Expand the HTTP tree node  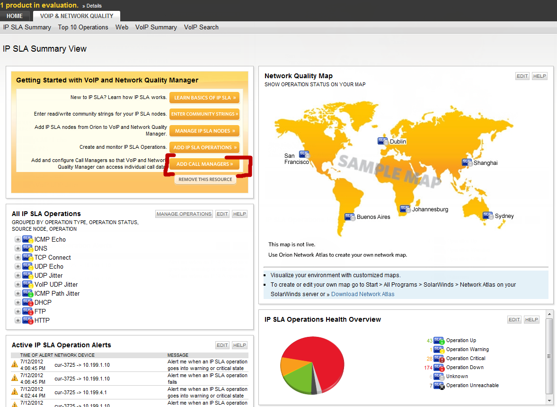click(18, 320)
